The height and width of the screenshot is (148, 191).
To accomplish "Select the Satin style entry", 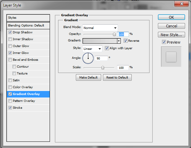I will [x=16, y=80].
